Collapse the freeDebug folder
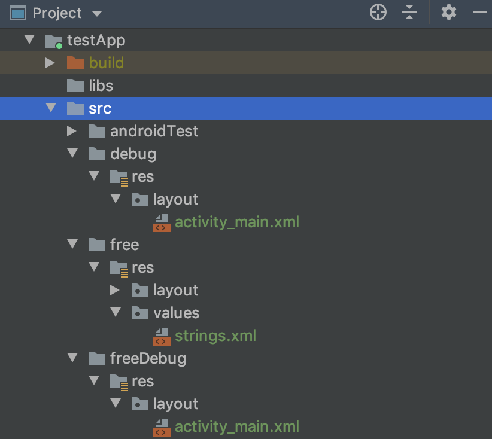 (x=72, y=358)
